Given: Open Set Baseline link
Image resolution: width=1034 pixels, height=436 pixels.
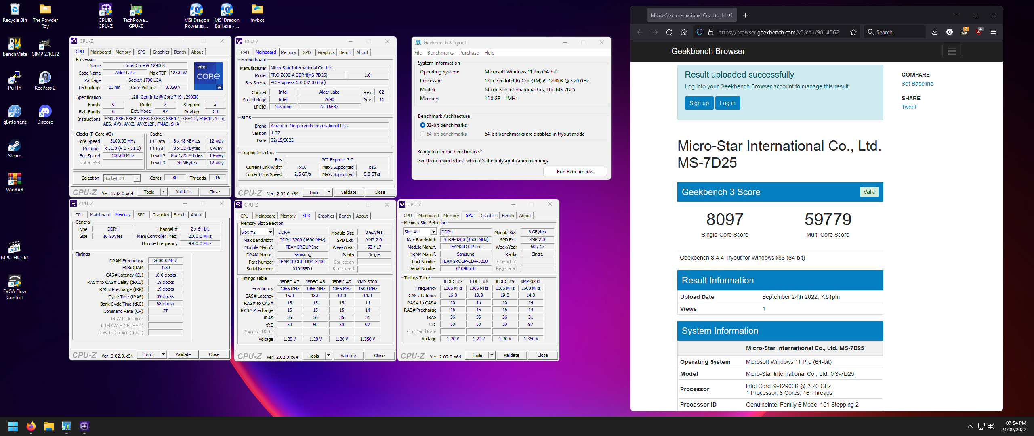Looking at the screenshot, I should coord(917,84).
